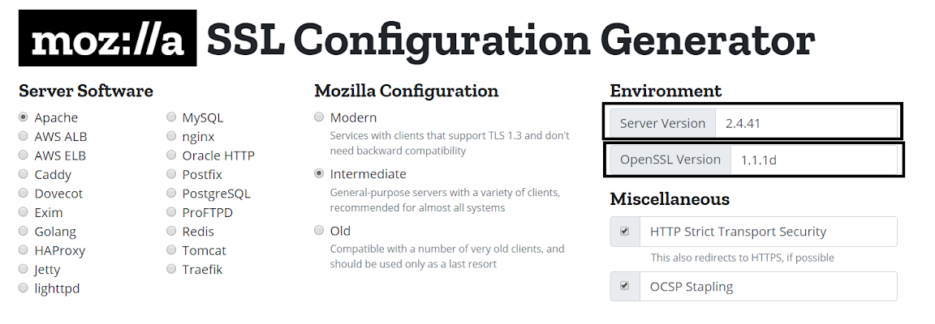This screenshot has height=324, width=935.
Task: Choose the Intermediate configuration
Action: pos(319,173)
